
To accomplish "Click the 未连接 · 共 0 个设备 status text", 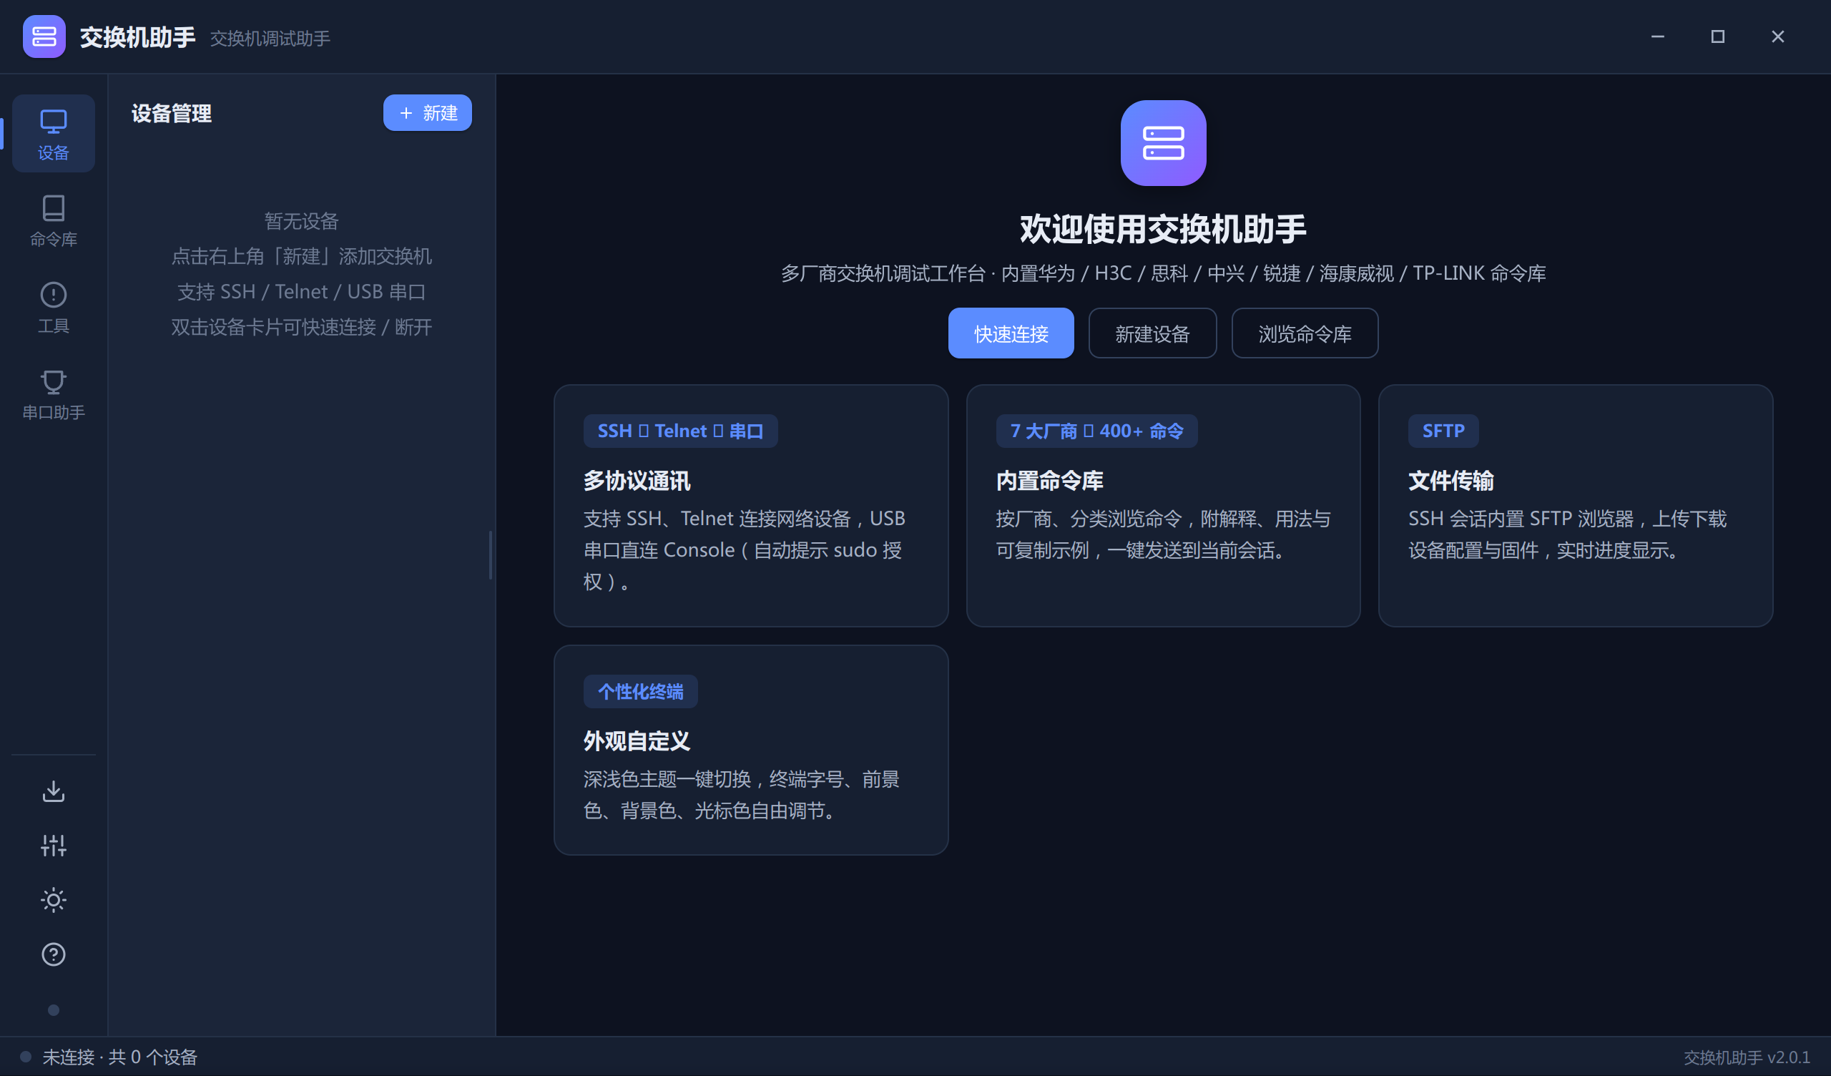I will (x=120, y=1057).
